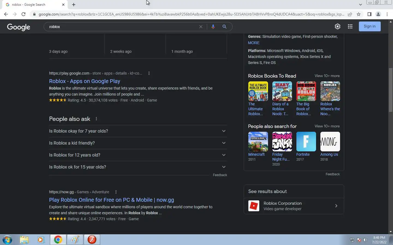Click the Roblox Corporation logo thumbnail
The height and width of the screenshot is (245, 393).
click(x=254, y=206)
